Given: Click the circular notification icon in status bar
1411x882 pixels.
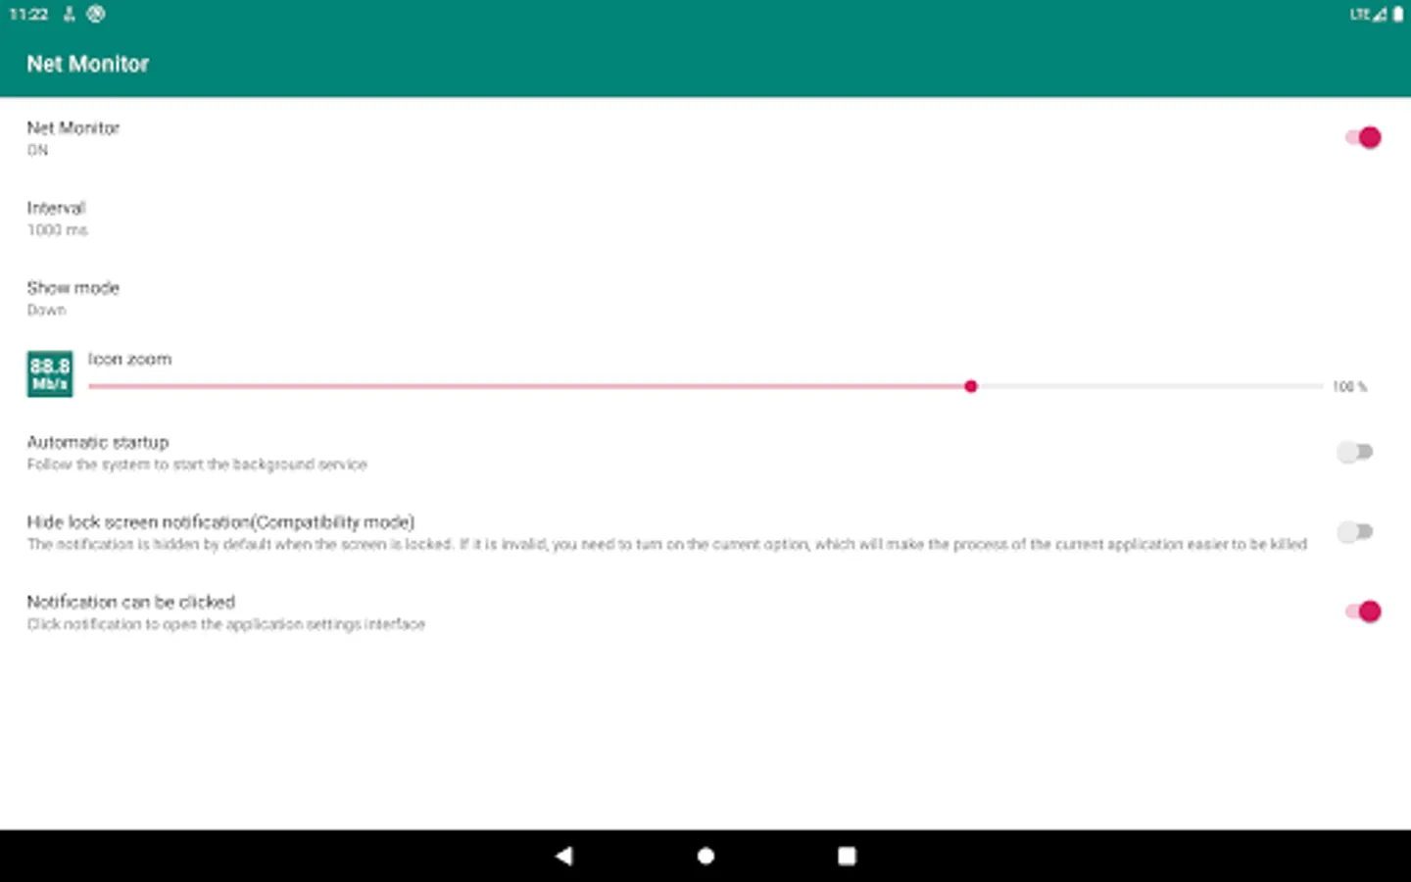Looking at the screenshot, I should click(x=96, y=14).
